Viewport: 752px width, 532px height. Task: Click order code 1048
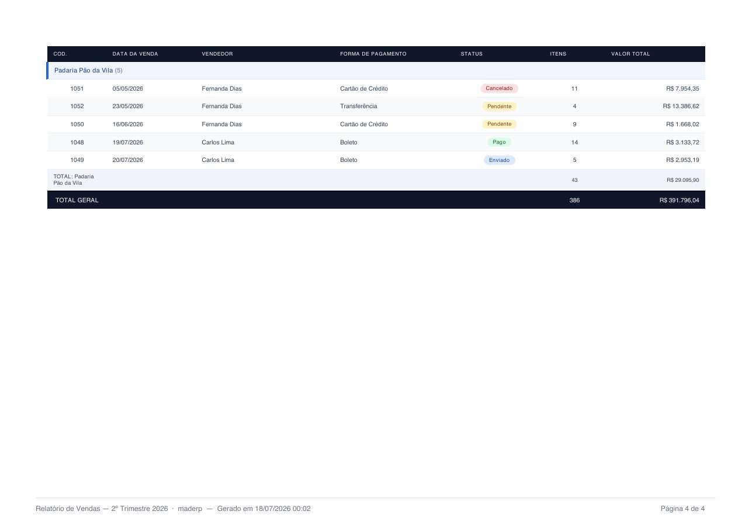(x=77, y=143)
